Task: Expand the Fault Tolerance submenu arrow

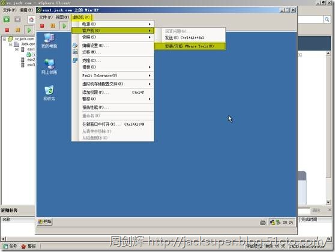Action: [149, 76]
